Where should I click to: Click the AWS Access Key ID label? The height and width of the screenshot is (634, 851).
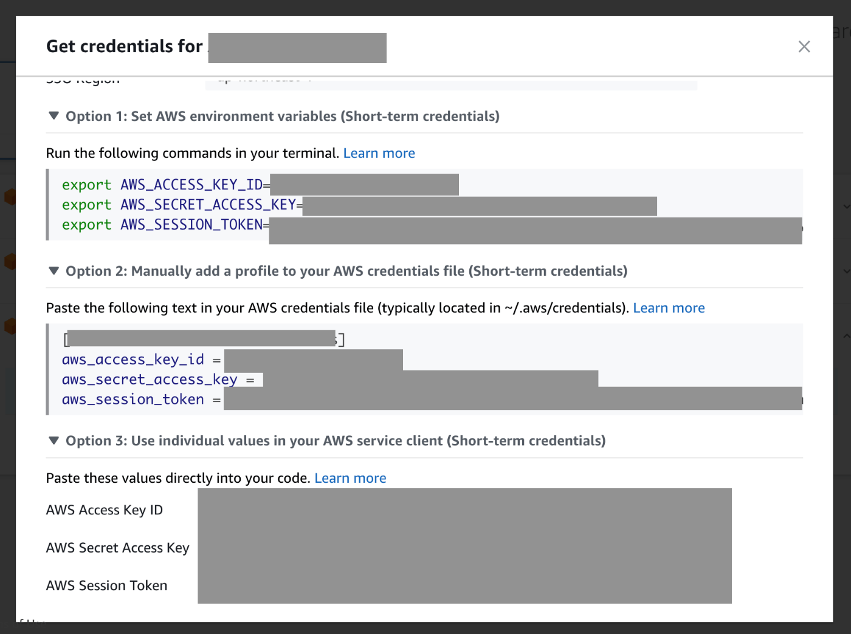[105, 510]
